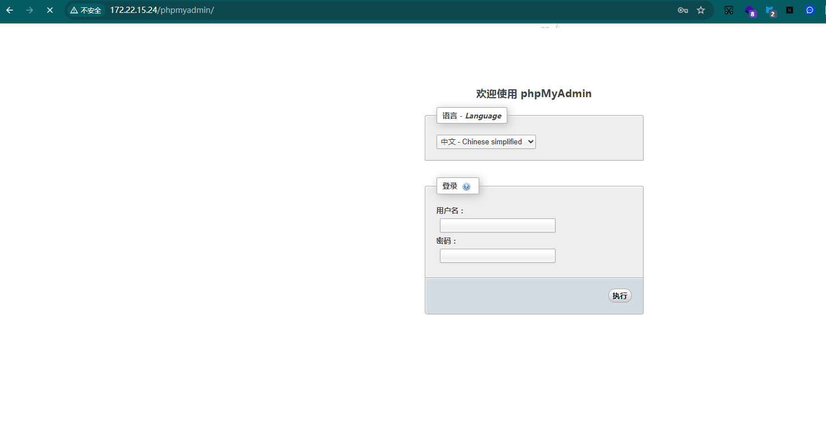Click the address bar URL text
Image resolution: width=826 pixels, height=443 pixels.
pyautogui.click(x=162, y=10)
